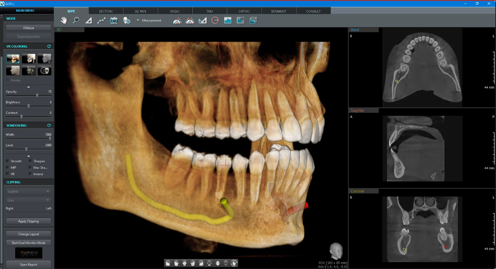Open the User clipping dropdown
The width and height of the screenshot is (496, 269).
click(28, 200)
